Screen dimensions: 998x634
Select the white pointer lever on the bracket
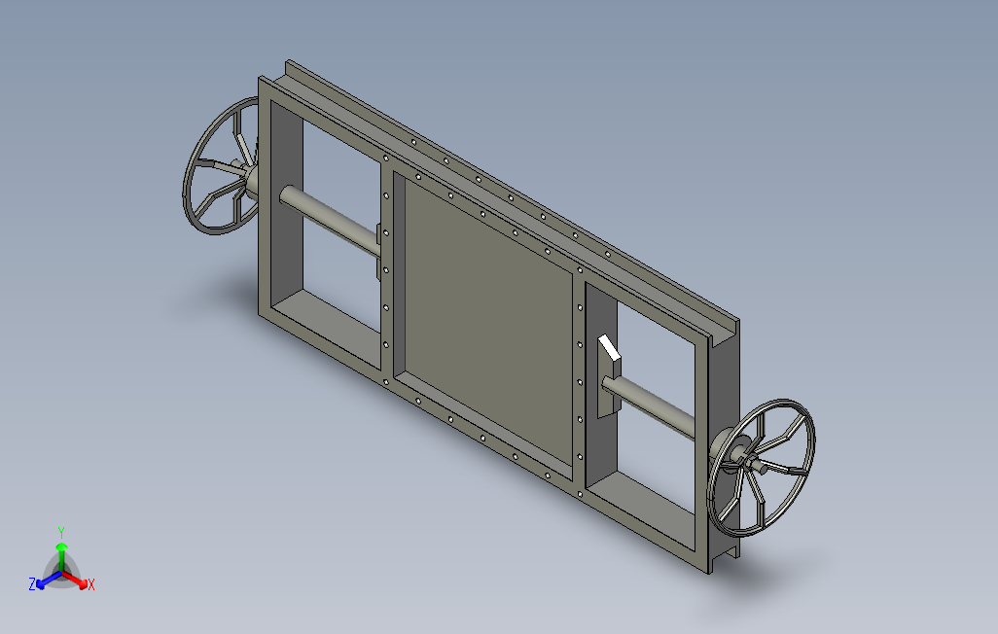[609, 349]
